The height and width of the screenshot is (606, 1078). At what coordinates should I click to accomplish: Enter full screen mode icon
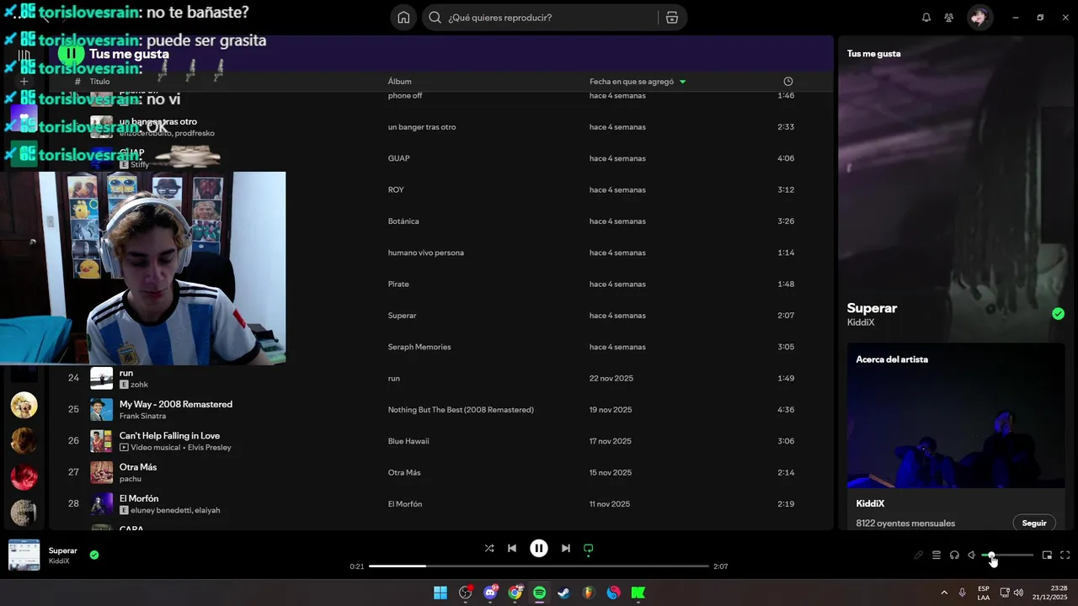[x=1065, y=555]
